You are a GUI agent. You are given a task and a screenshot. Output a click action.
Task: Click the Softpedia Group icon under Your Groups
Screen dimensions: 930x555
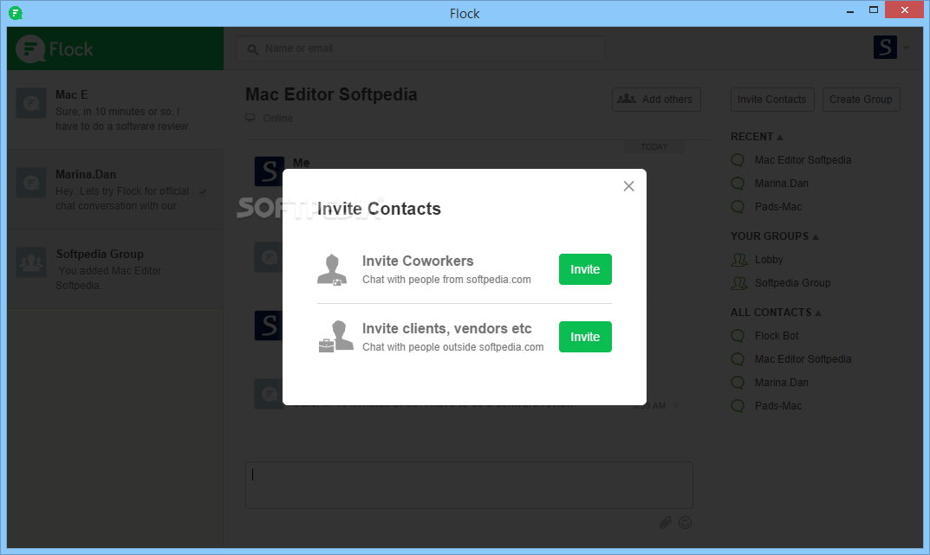point(739,283)
